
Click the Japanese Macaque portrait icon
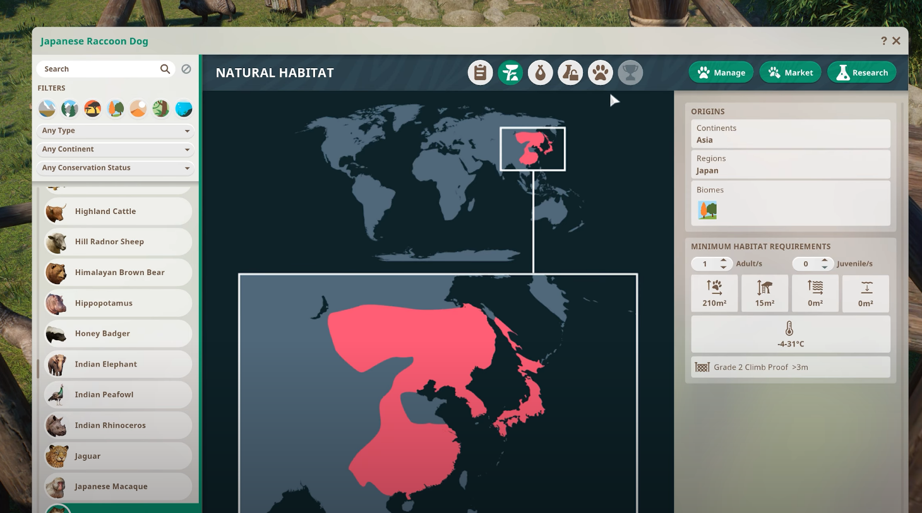point(56,486)
